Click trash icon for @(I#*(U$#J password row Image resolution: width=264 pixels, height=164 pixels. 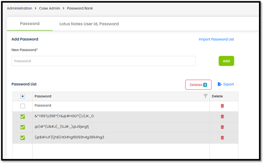pyautogui.click(x=222, y=127)
